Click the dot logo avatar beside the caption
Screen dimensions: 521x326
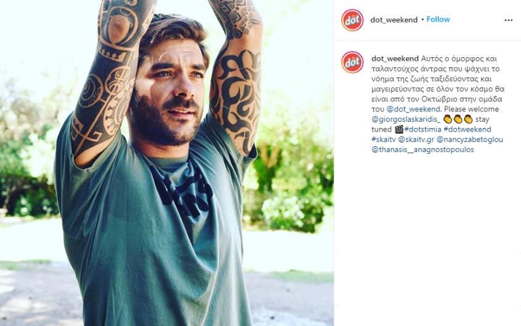tap(352, 62)
